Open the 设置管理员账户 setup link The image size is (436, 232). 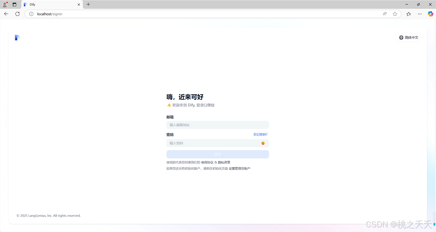pyautogui.click(x=240, y=169)
